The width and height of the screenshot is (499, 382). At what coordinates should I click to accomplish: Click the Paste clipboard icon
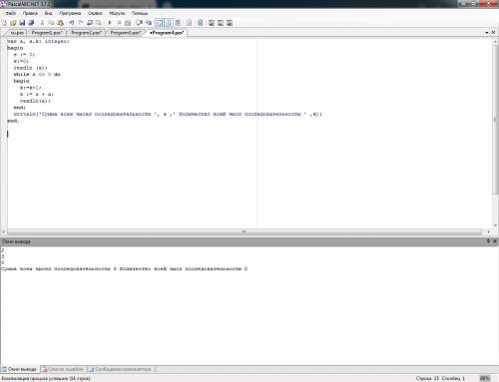point(61,23)
